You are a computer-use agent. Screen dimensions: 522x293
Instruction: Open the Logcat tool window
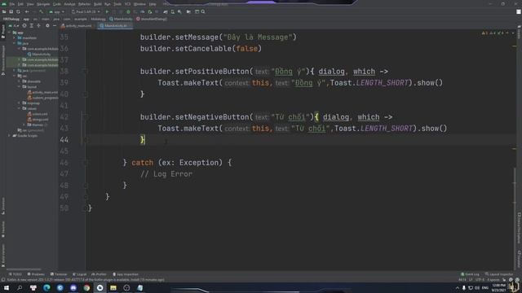coord(80,274)
